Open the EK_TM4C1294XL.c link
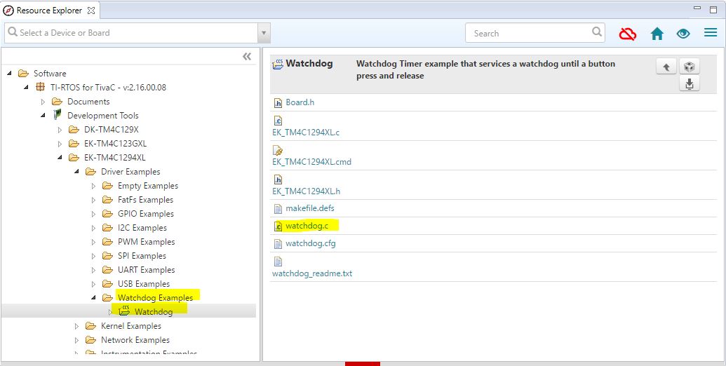 (x=306, y=133)
